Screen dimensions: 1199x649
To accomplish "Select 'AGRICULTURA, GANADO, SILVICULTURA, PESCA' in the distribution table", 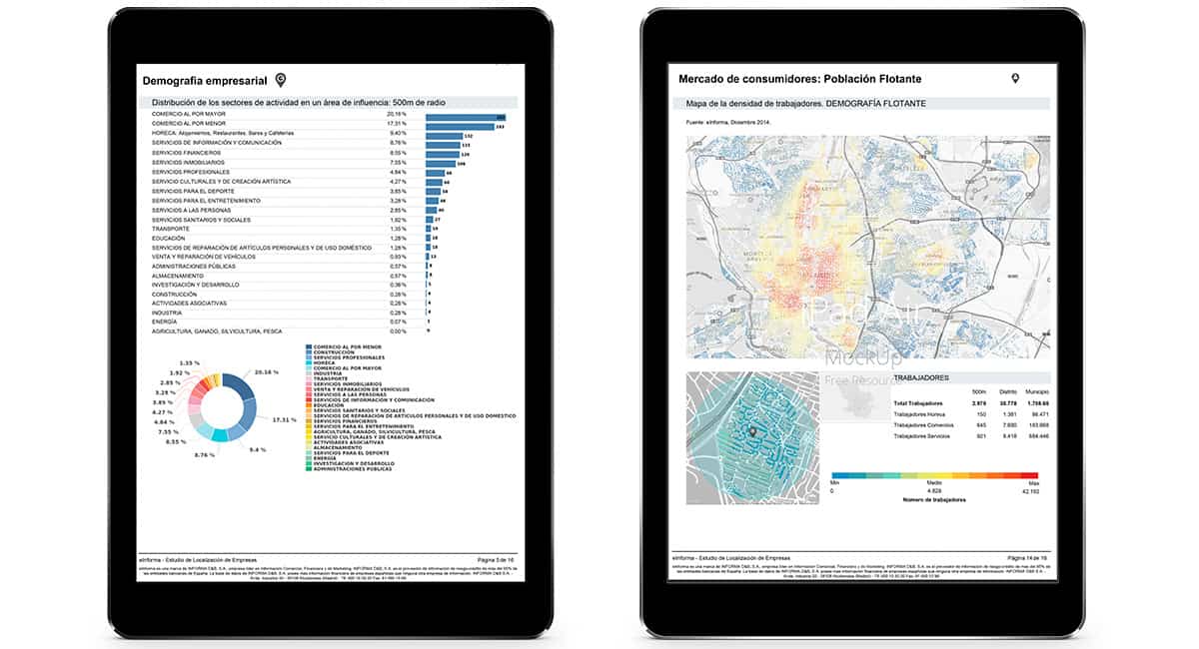I will [x=216, y=331].
